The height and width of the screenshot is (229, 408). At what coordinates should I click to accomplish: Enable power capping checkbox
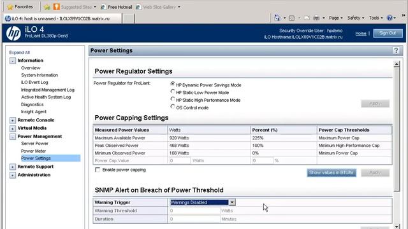click(x=98, y=170)
